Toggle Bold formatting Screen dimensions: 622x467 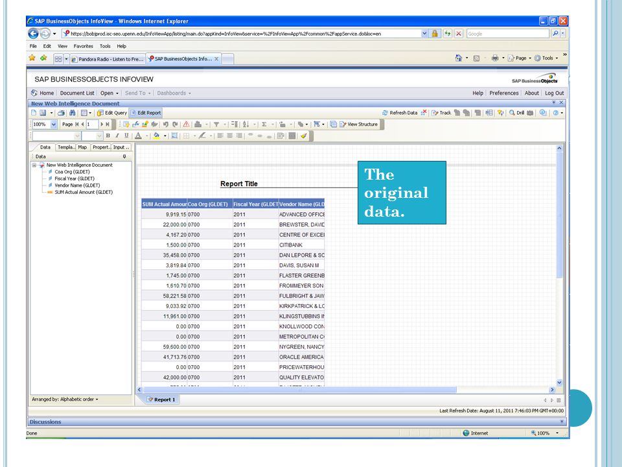108,136
